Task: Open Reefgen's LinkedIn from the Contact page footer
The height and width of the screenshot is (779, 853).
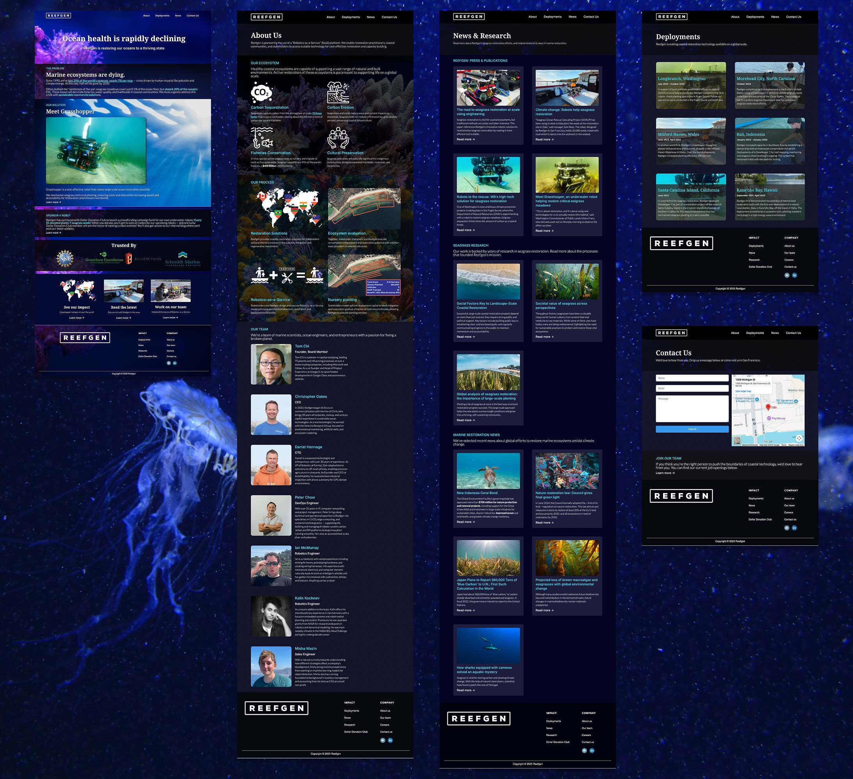Action: [x=794, y=528]
